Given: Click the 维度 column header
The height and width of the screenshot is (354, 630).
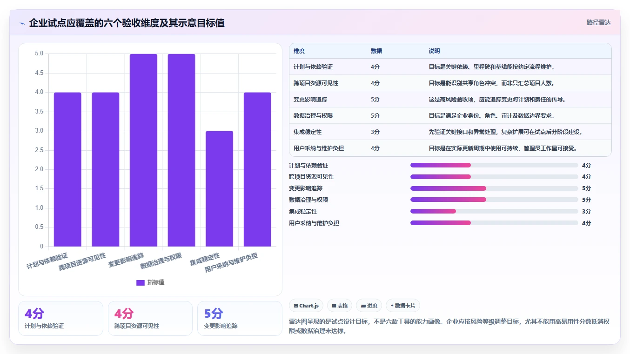Looking at the screenshot, I should tap(299, 51).
